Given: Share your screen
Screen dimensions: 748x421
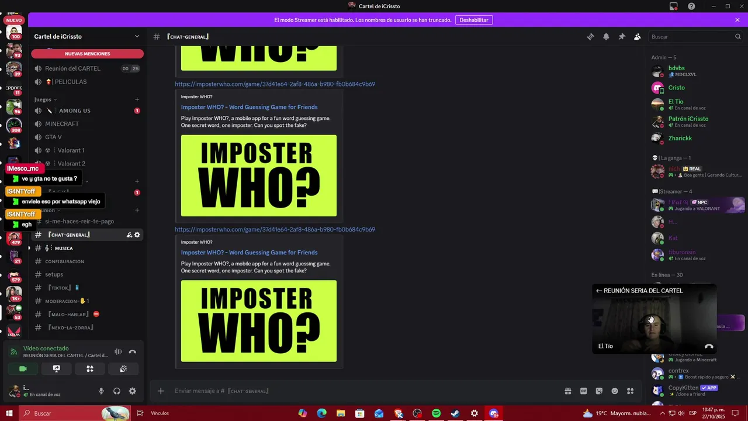Looking at the screenshot, I should pos(57,369).
